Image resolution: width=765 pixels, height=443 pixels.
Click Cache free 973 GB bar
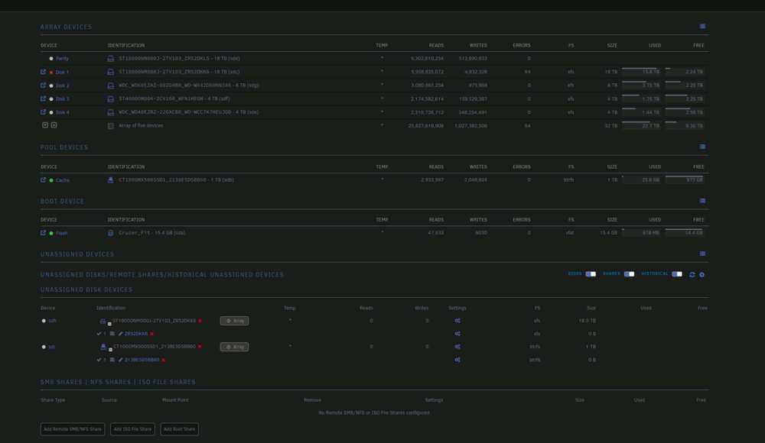(x=684, y=179)
